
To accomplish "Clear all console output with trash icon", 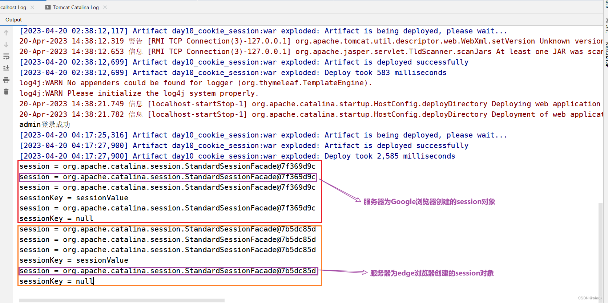I will coord(6,92).
